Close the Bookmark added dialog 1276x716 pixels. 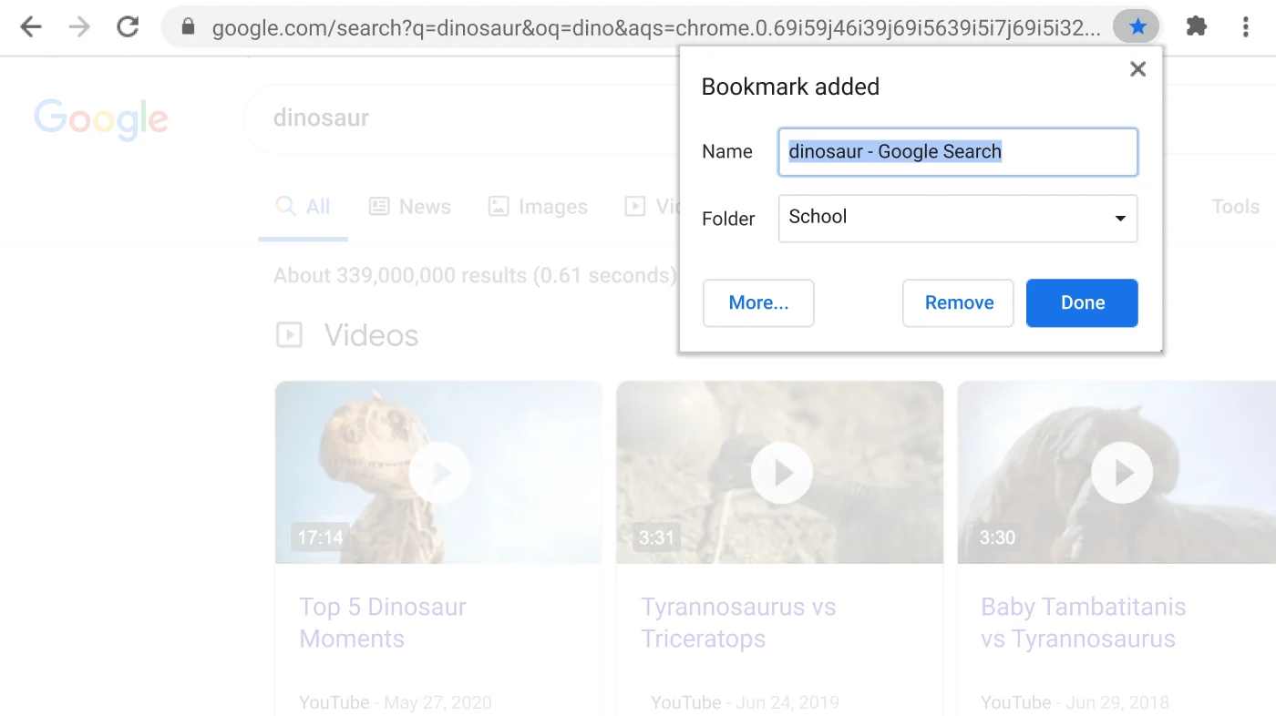1137,68
